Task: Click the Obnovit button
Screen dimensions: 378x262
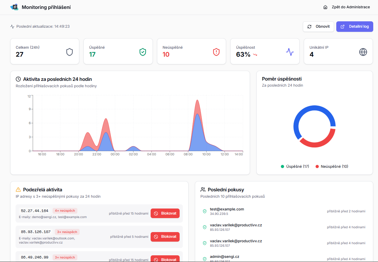Action: [318, 26]
